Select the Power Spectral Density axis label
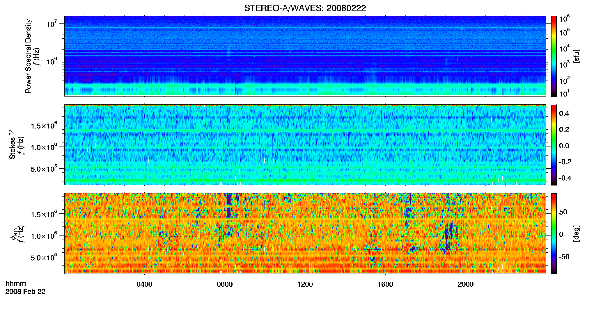 click(28, 56)
